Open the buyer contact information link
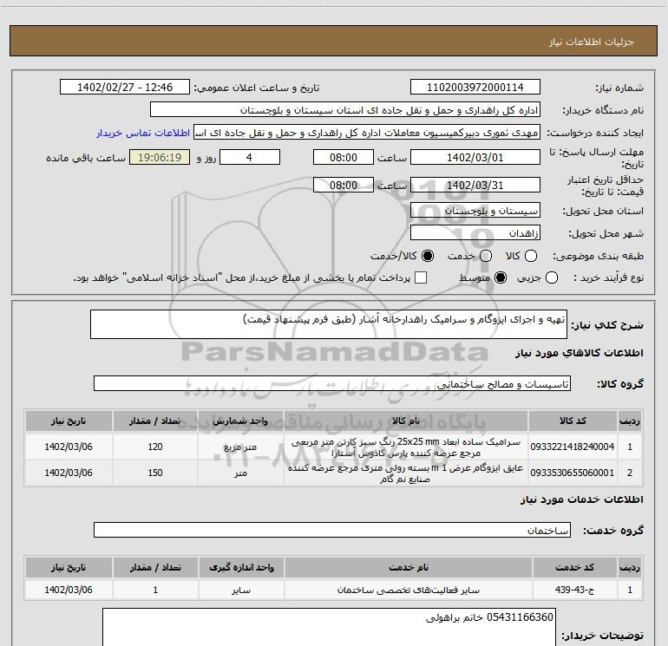Image resolution: width=668 pixels, height=646 pixels. (143, 133)
